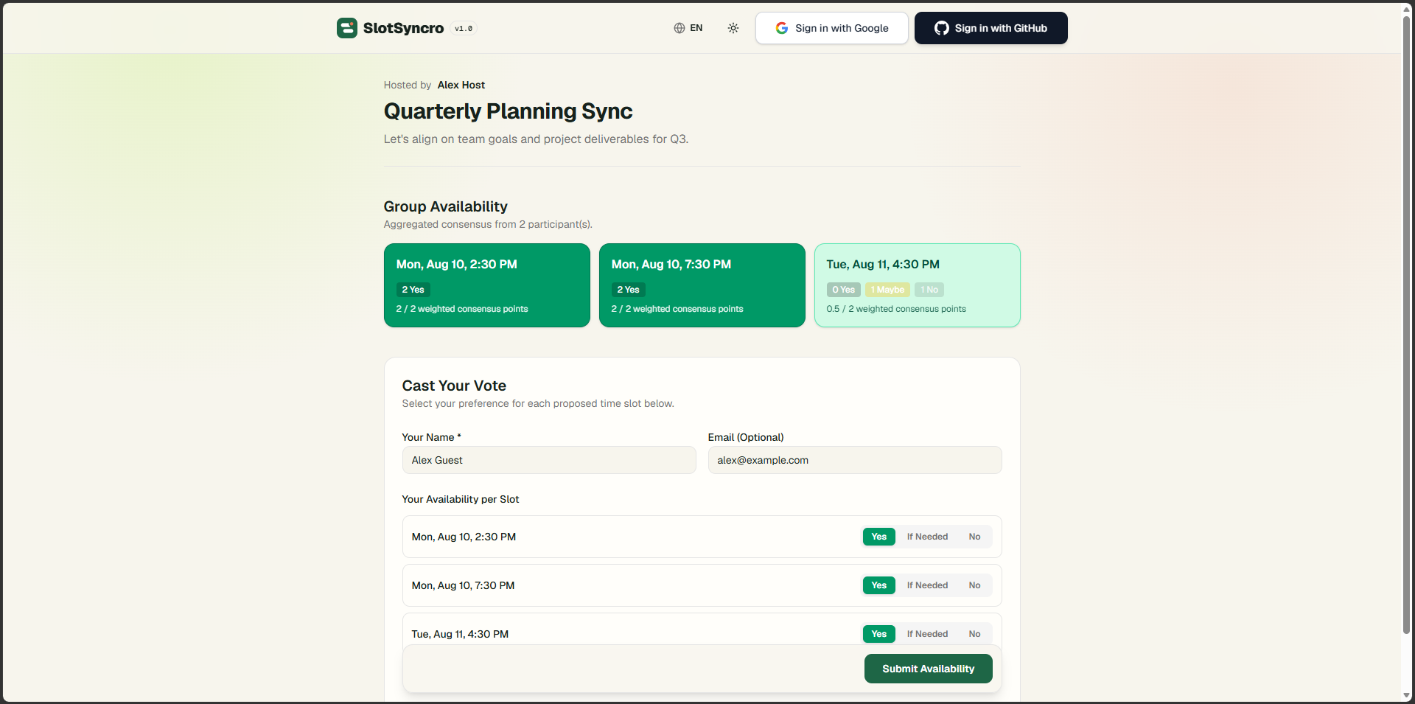Viewport: 1415px width, 704px height.
Task: Click the SlotSyncro logo icon
Action: [347, 28]
